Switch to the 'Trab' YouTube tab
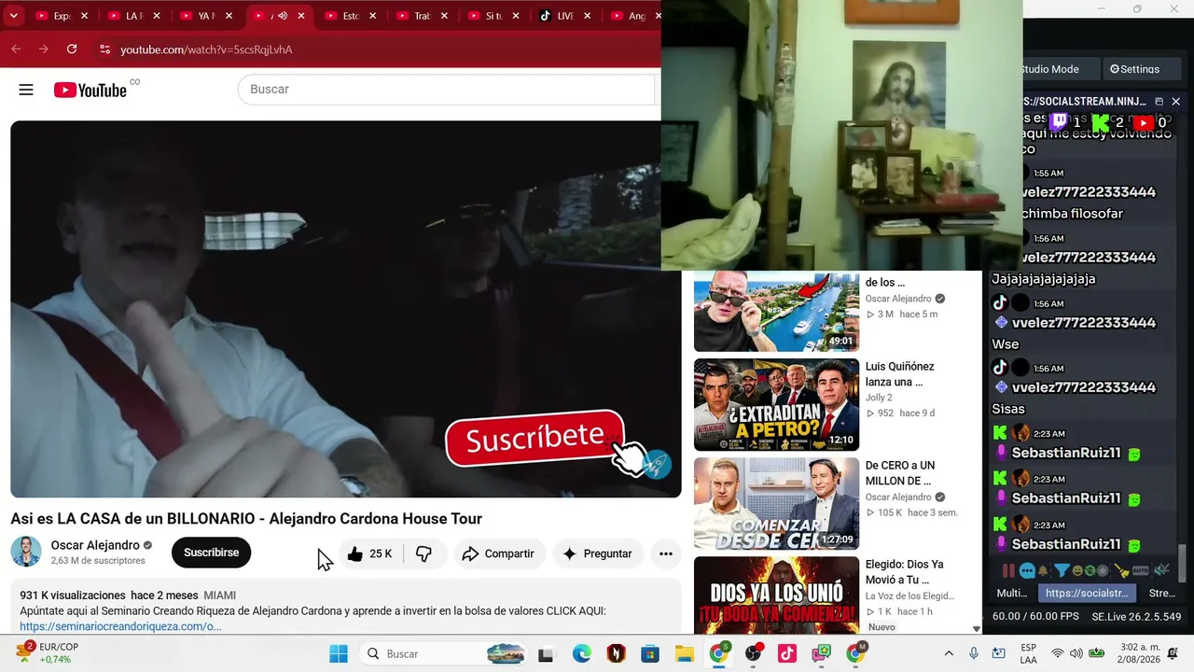 click(x=422, y=16)
